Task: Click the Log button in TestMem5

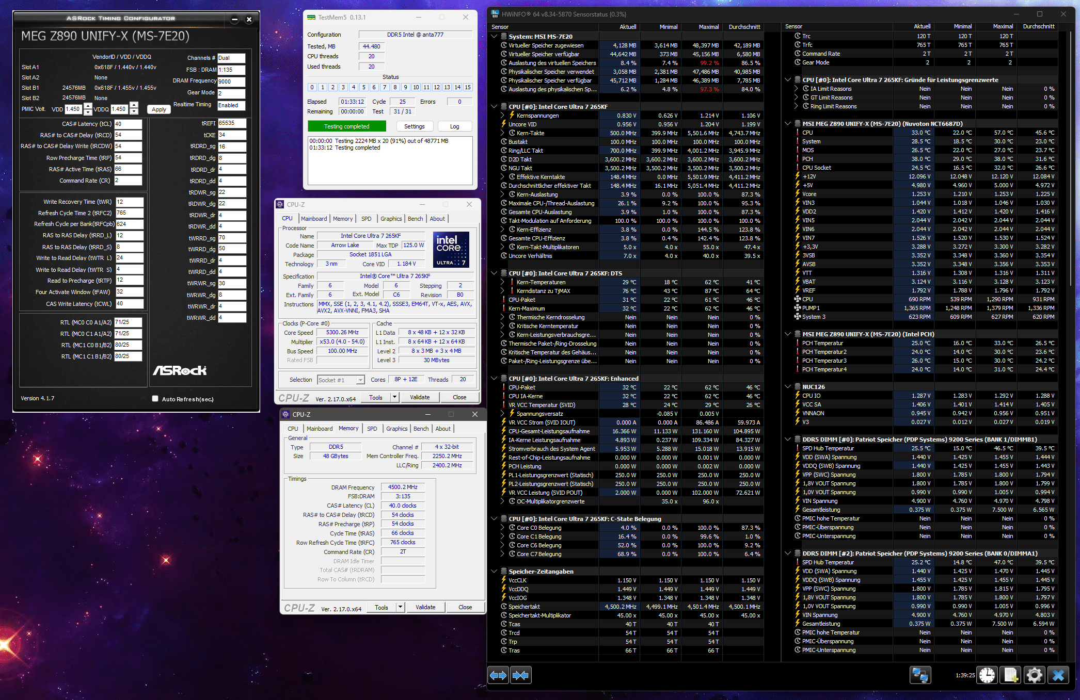Action: [x=454, y=126]
